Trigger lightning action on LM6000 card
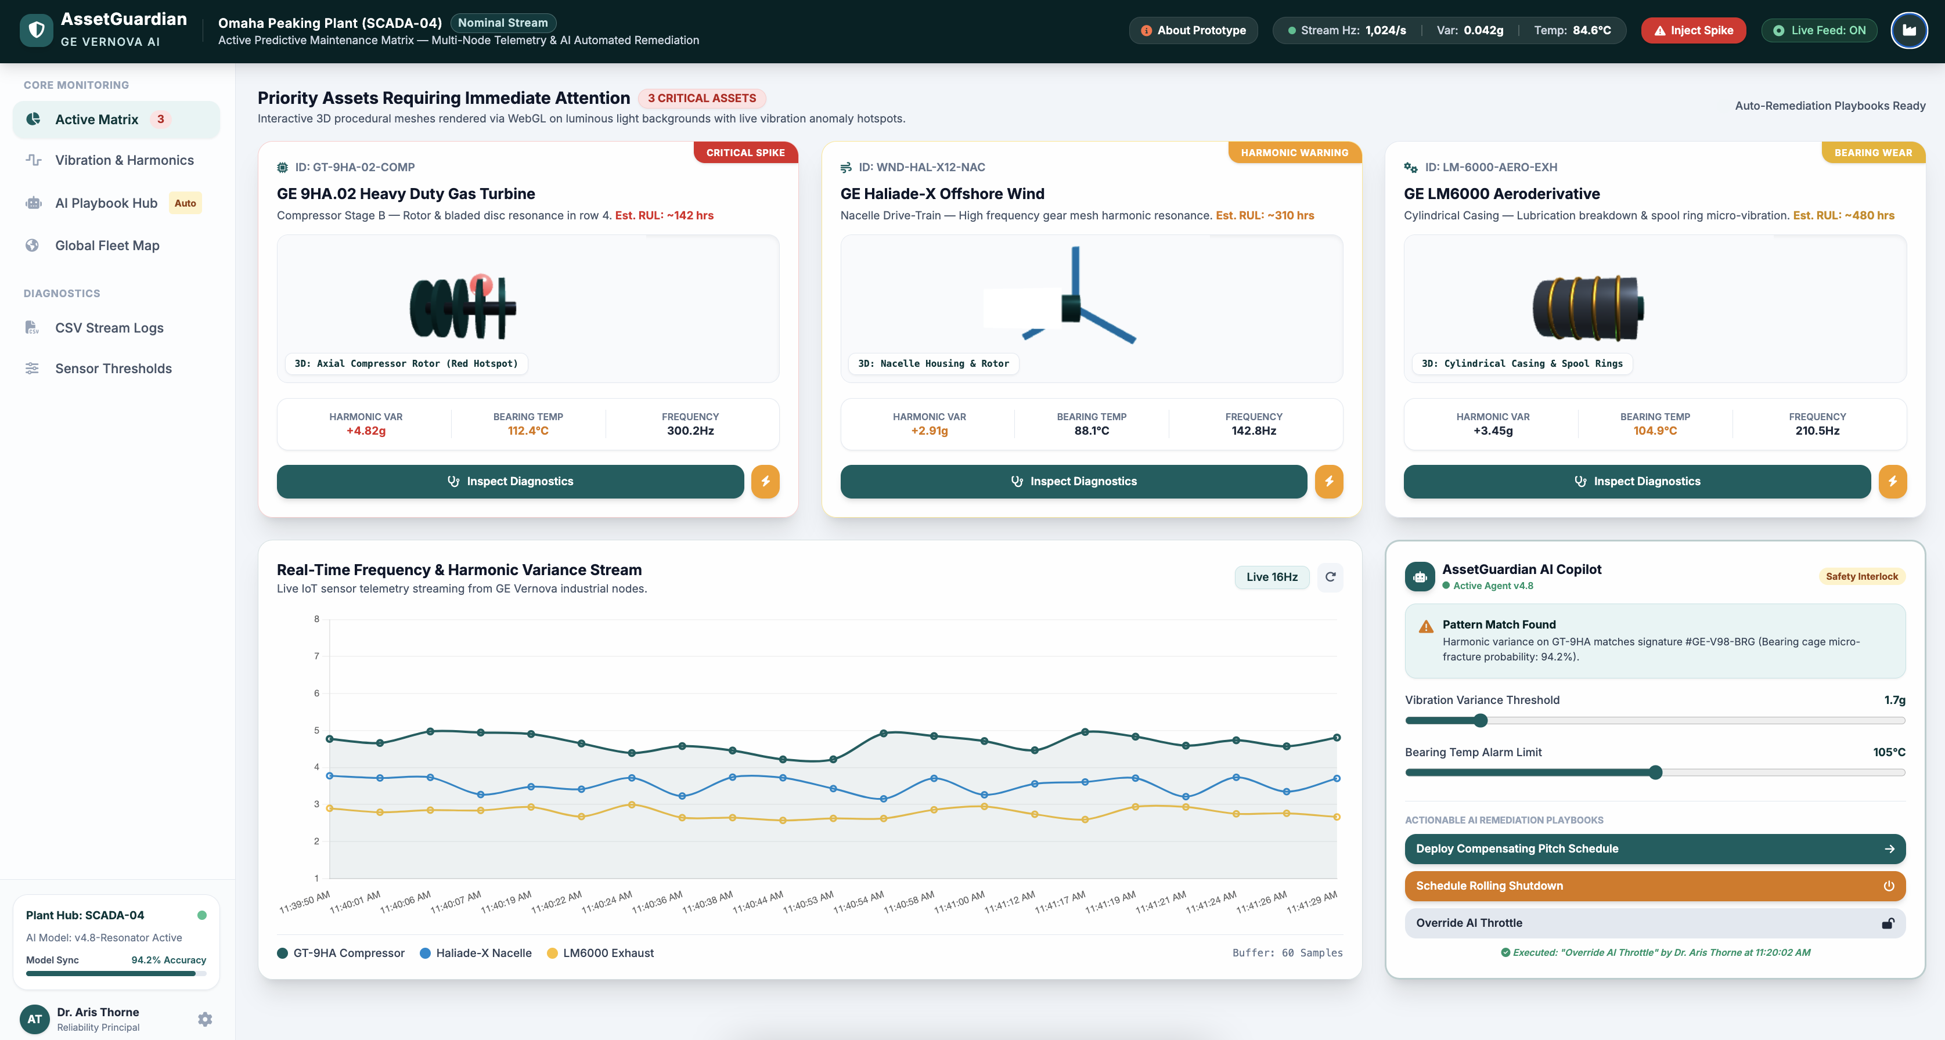1945x1040 pixels. (x=1892, y=482)
